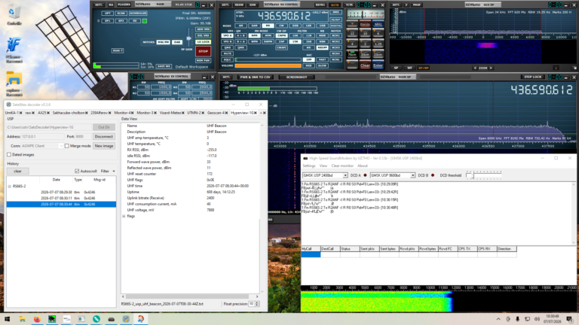Viewport: 579px width, 325px height.
Task: Open File Explorer in the taskbar
Action: 22,319
